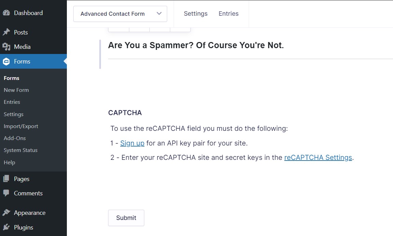Click the Sign up link for API keys

[x=131, y=143]
